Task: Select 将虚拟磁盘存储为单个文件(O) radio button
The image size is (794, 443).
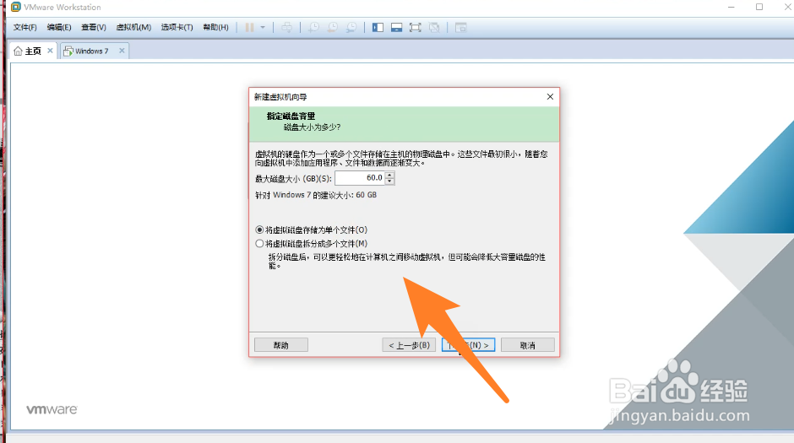Action: [x=260, y=230]
